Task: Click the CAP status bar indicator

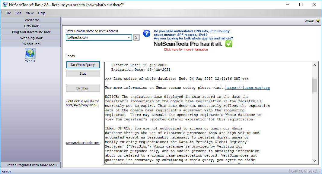Action: [294, 171]
